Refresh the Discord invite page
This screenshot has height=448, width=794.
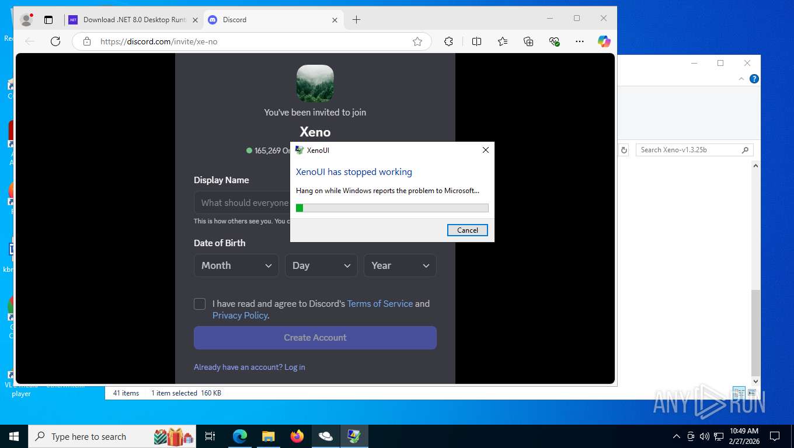[x=55, y=41]
